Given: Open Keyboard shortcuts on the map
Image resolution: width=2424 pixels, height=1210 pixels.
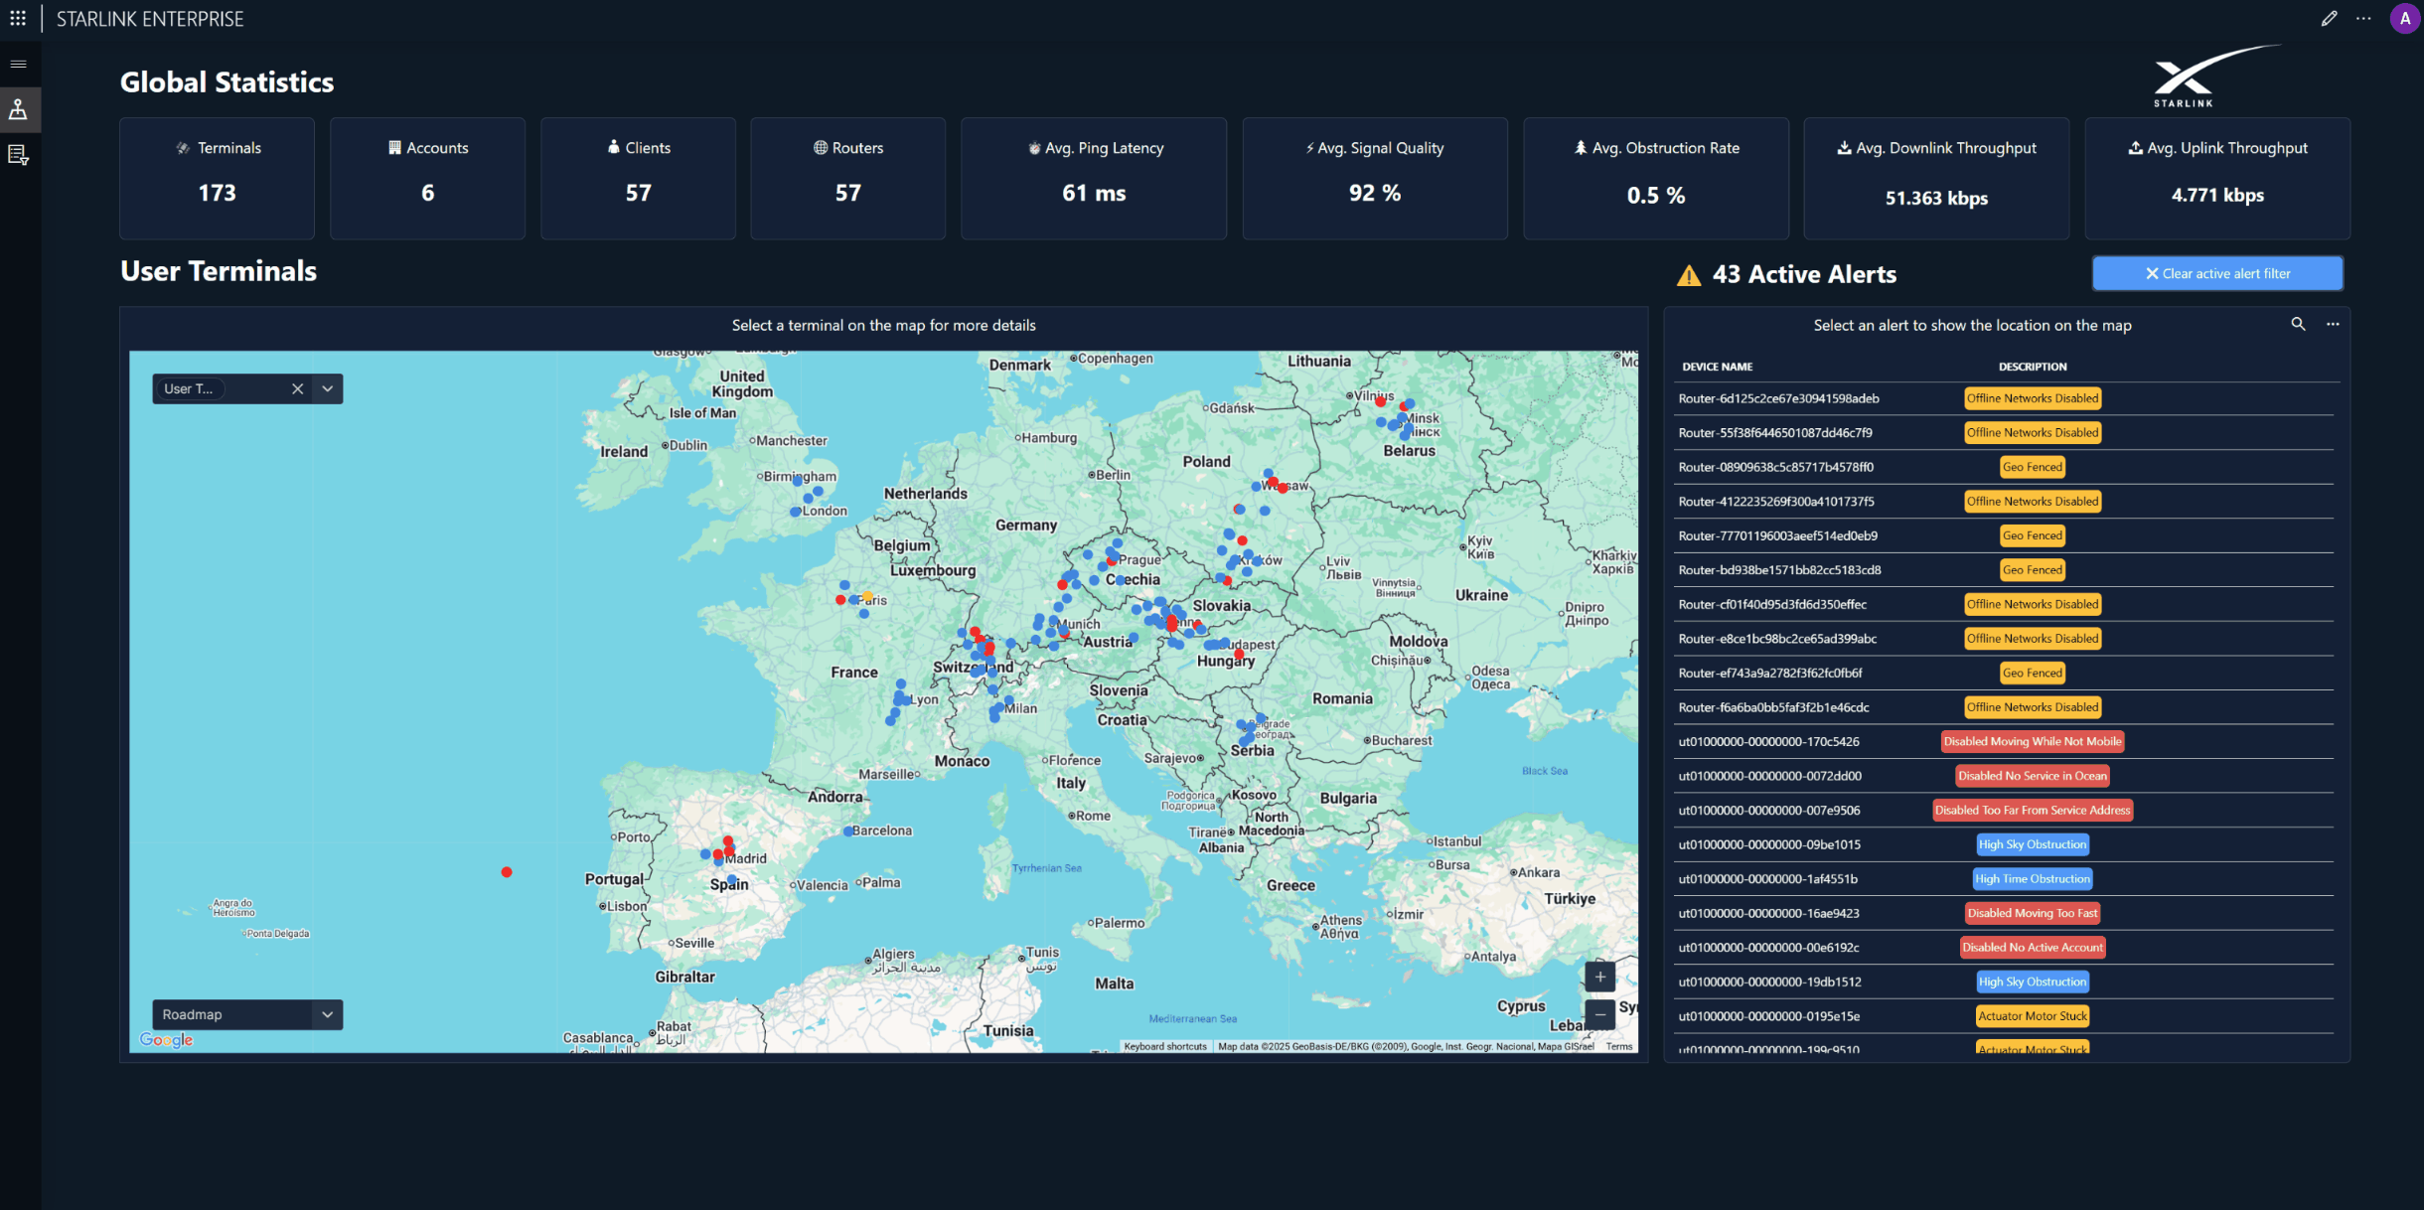Looking at the screenshot, I should (x=1164, y=1046).
